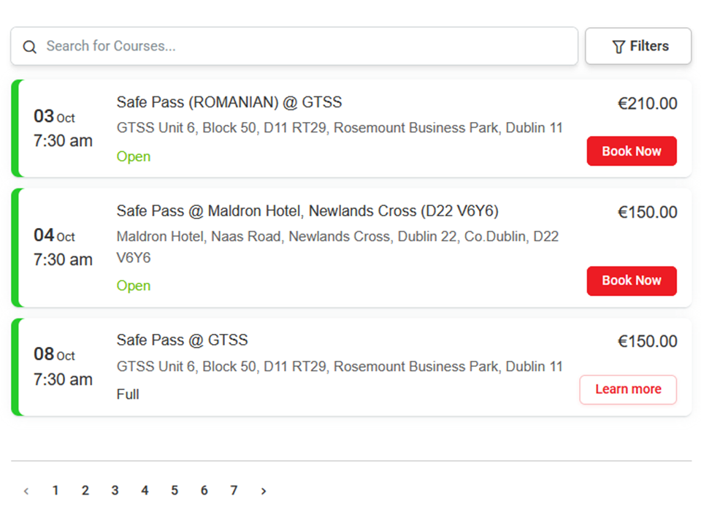Learn more about the 08 Oct course
The height and width of the screenshot is (526, 701).
click(628, 389)
